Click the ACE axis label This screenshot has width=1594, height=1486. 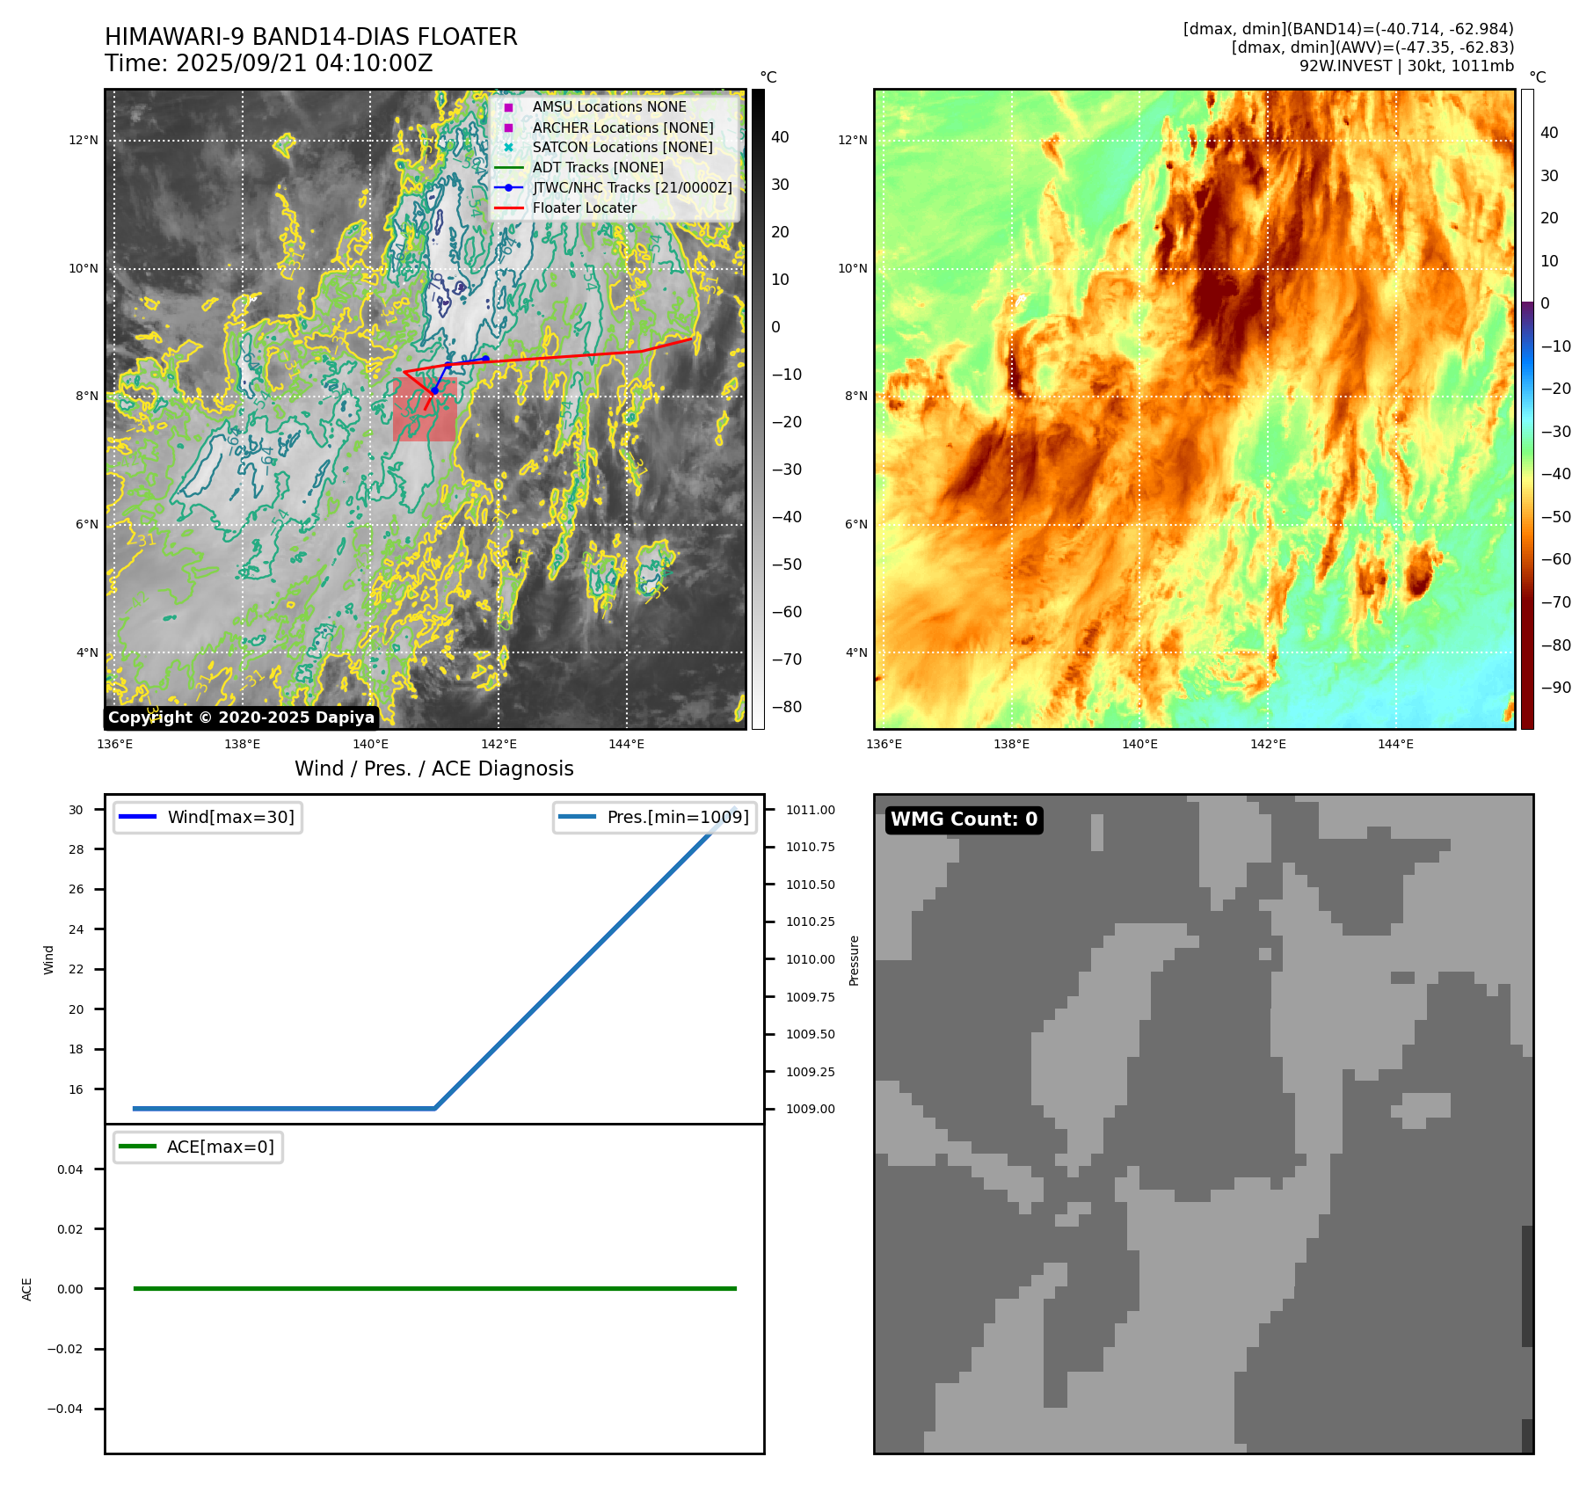coord(27,1289)
